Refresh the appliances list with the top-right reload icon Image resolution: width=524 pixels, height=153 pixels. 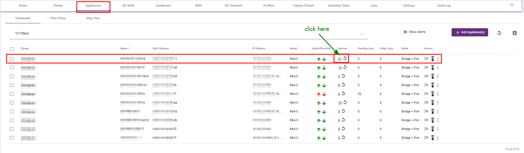tap(499, 33)
